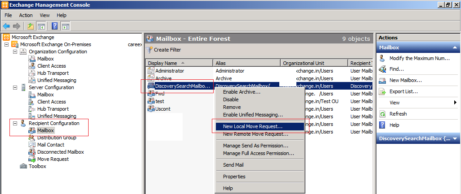461x194 pixels.
Task: Click the Forward arrow toolbar icon
Action: pyautogui.click(x=17, y=26)
